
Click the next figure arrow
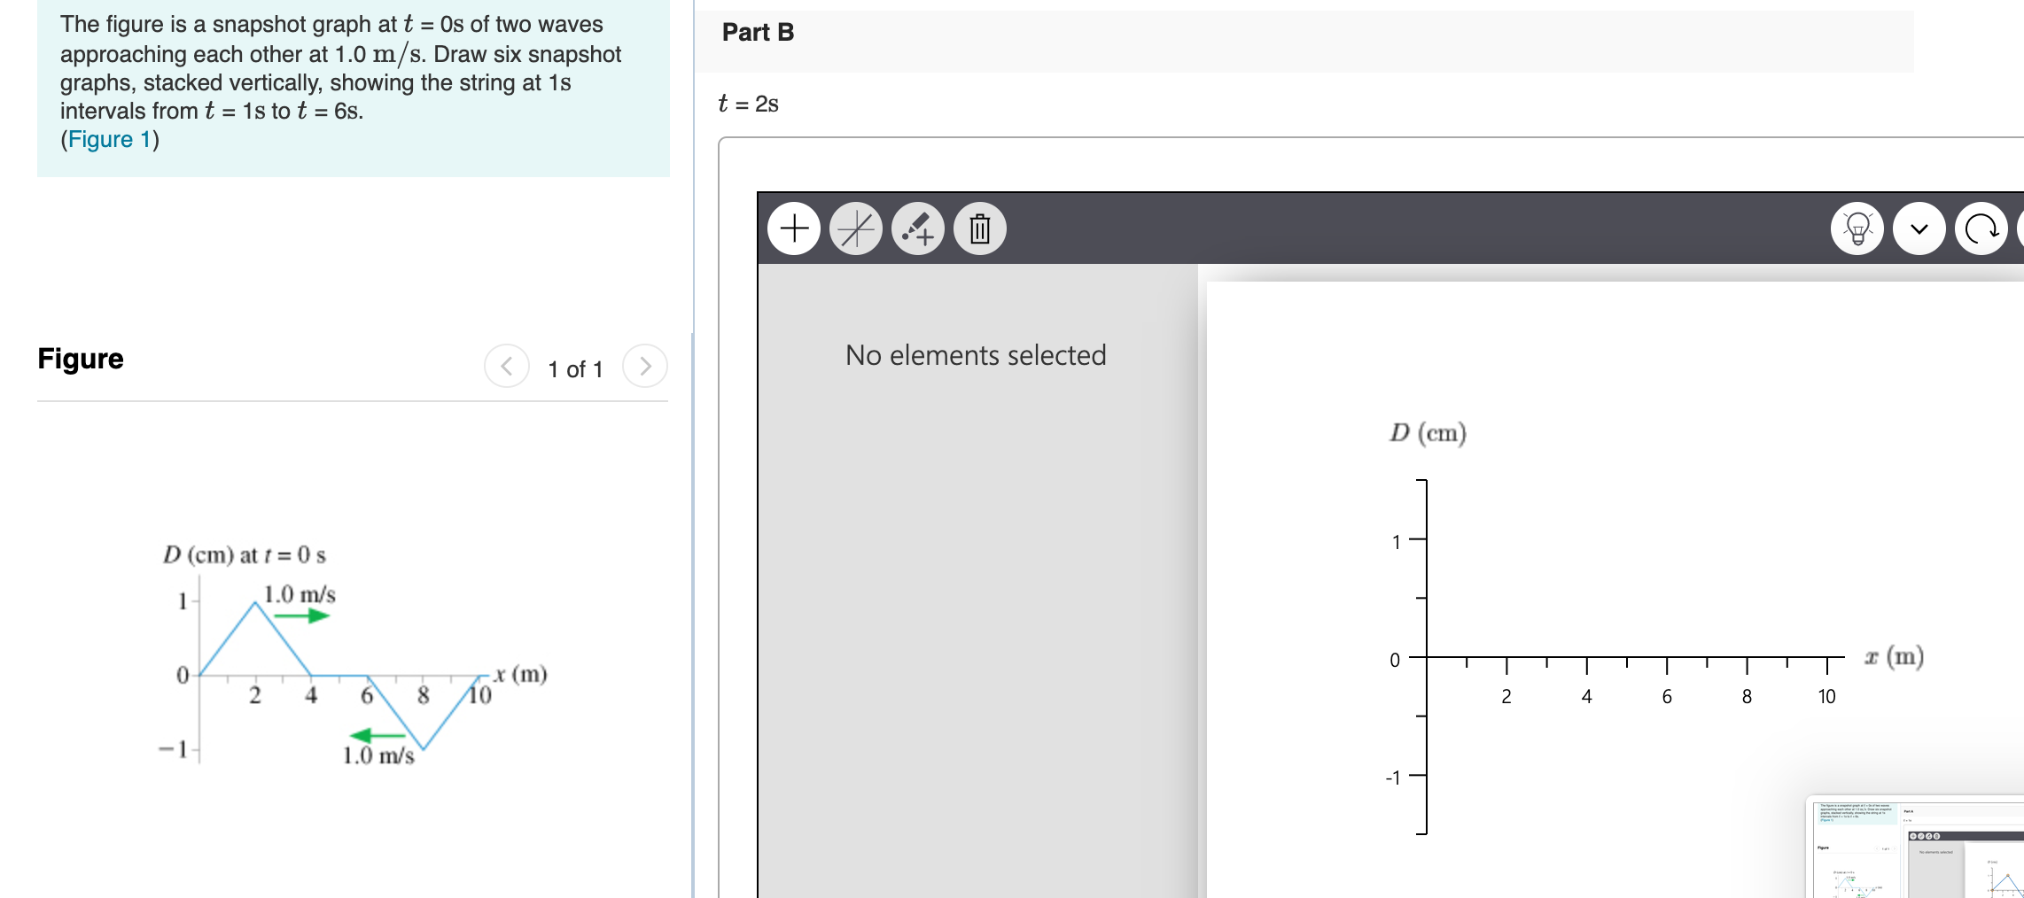[645, 366]
